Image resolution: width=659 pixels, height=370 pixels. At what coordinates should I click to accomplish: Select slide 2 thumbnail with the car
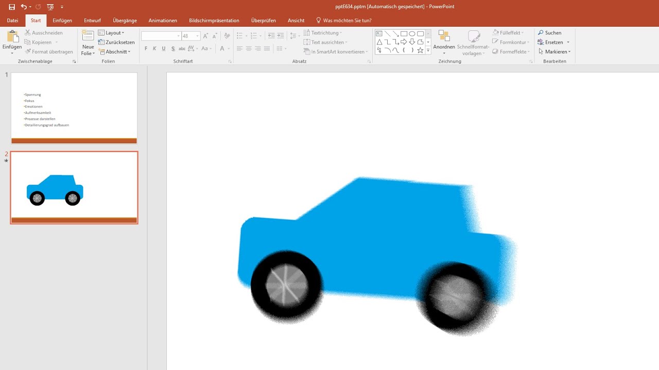click(74, 188)
